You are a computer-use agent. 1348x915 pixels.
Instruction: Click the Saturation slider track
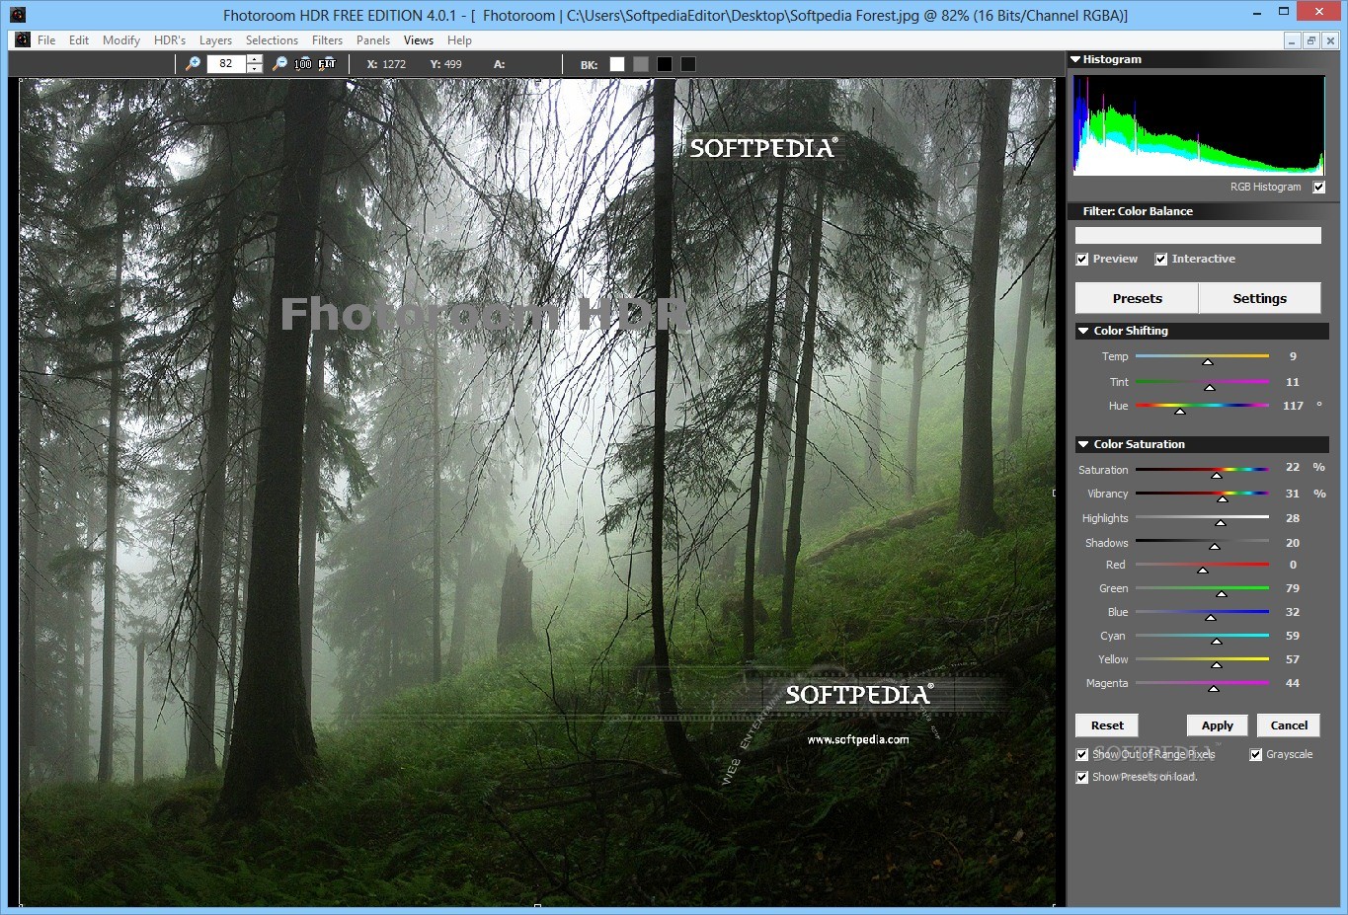[x=1202, y=470]
